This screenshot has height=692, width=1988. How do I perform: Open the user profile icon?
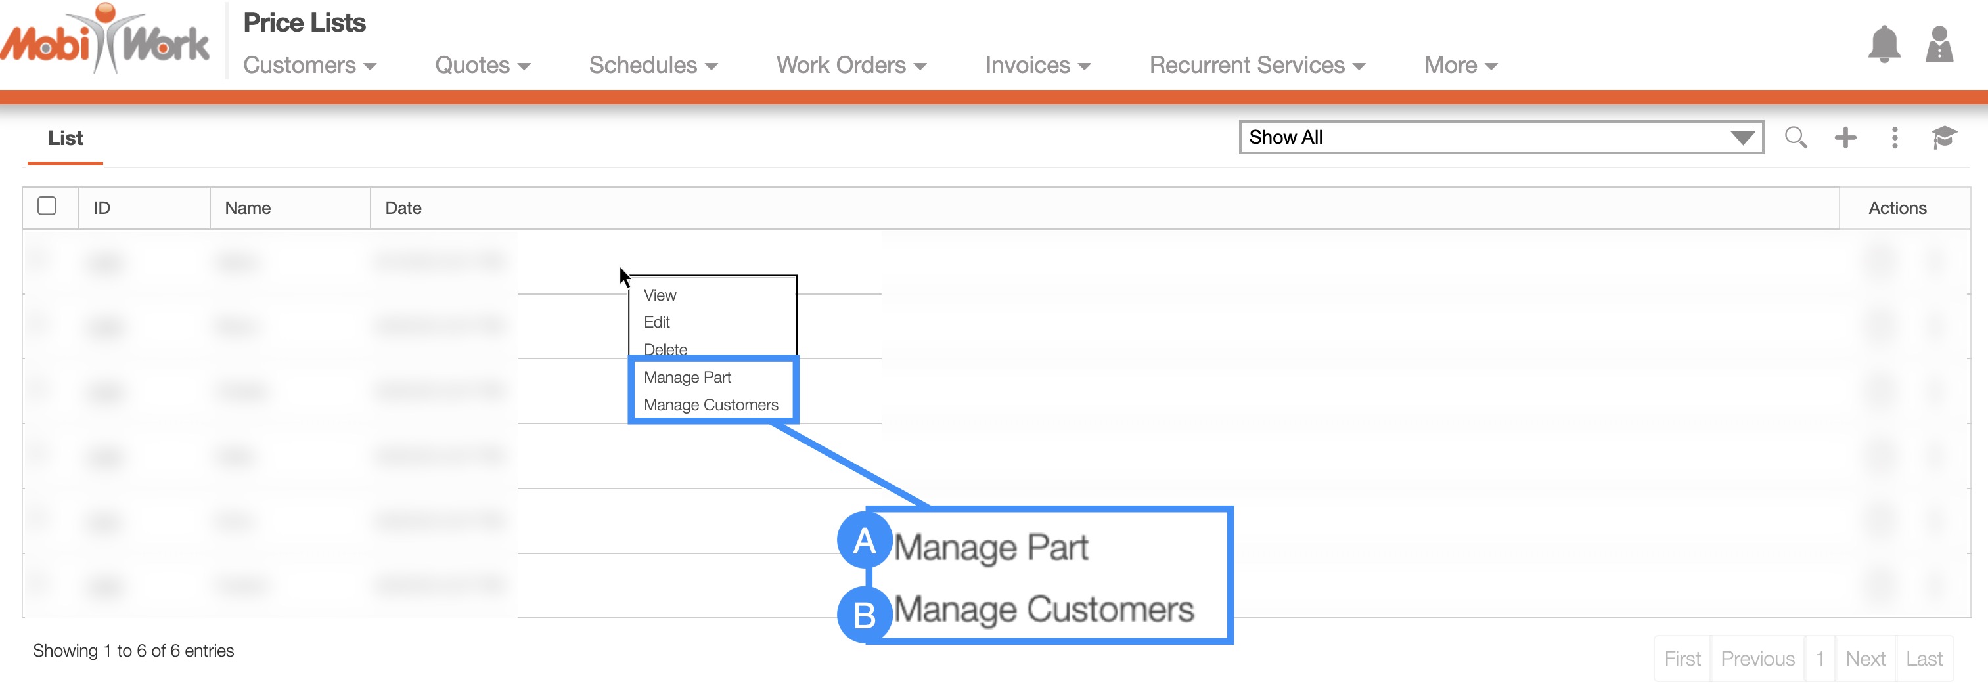click(x=1939, y=45)
